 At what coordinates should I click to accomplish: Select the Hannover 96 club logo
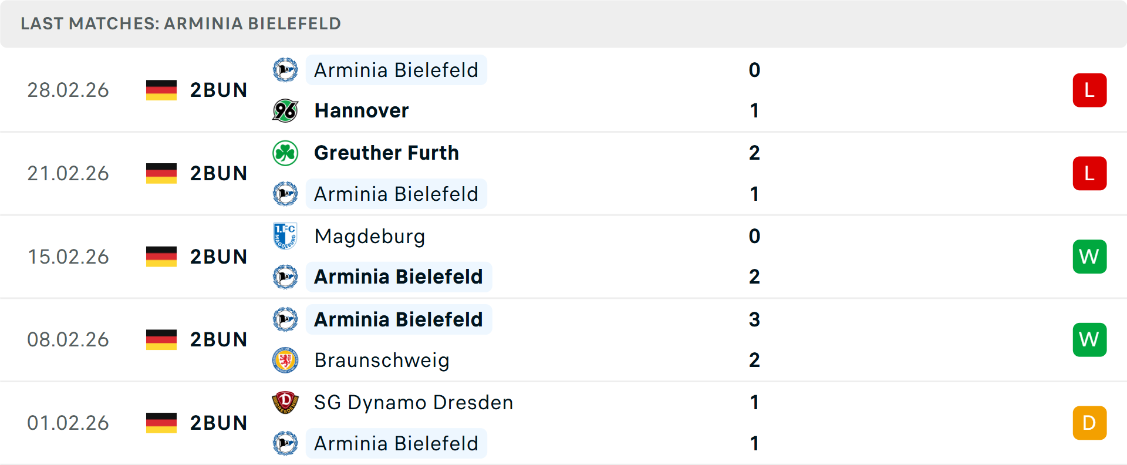pos(286,110)
